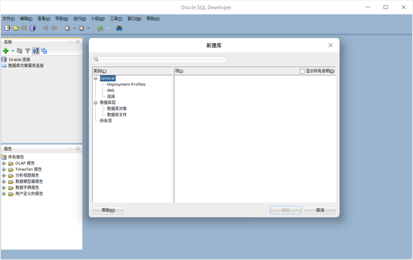The height and width of the screenshot is (260, 413).
Task: Select the 数据库文件 category
Action: (117, 115)
